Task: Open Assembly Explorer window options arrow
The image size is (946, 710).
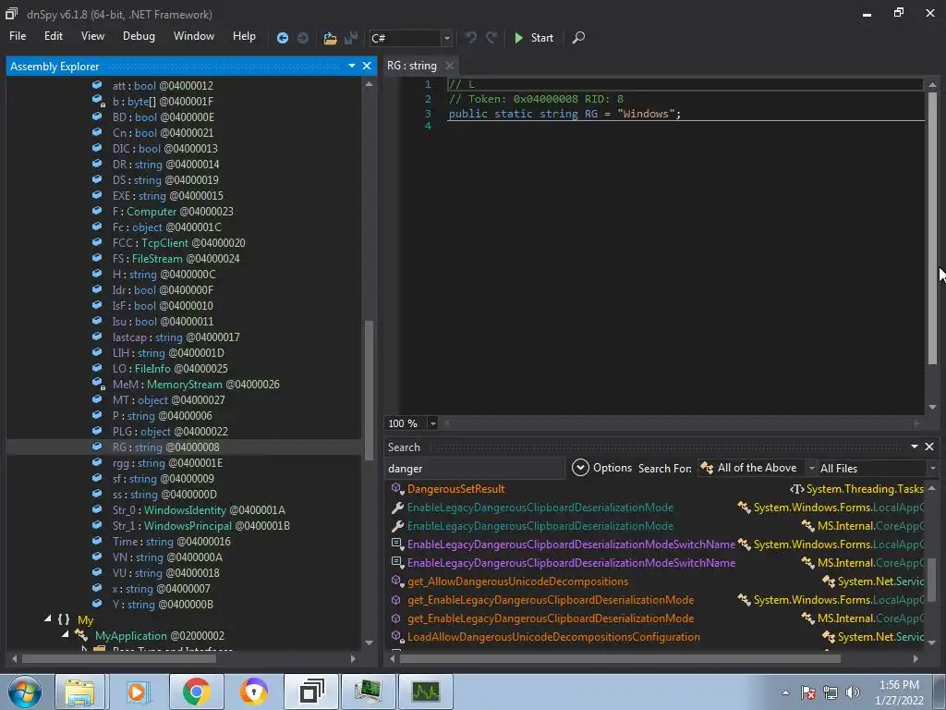Action: pos(352,66)
